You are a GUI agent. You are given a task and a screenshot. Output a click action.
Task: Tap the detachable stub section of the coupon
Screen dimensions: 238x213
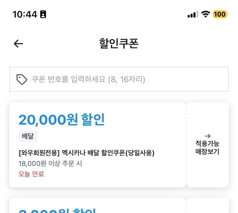tap(208, 145)
